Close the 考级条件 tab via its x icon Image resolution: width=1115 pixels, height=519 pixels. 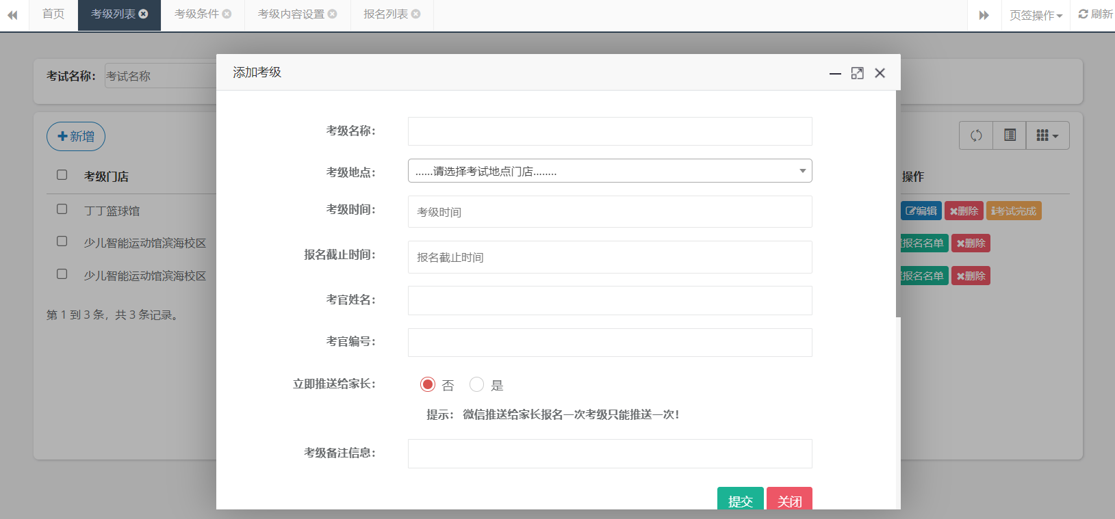pos(227,14)
